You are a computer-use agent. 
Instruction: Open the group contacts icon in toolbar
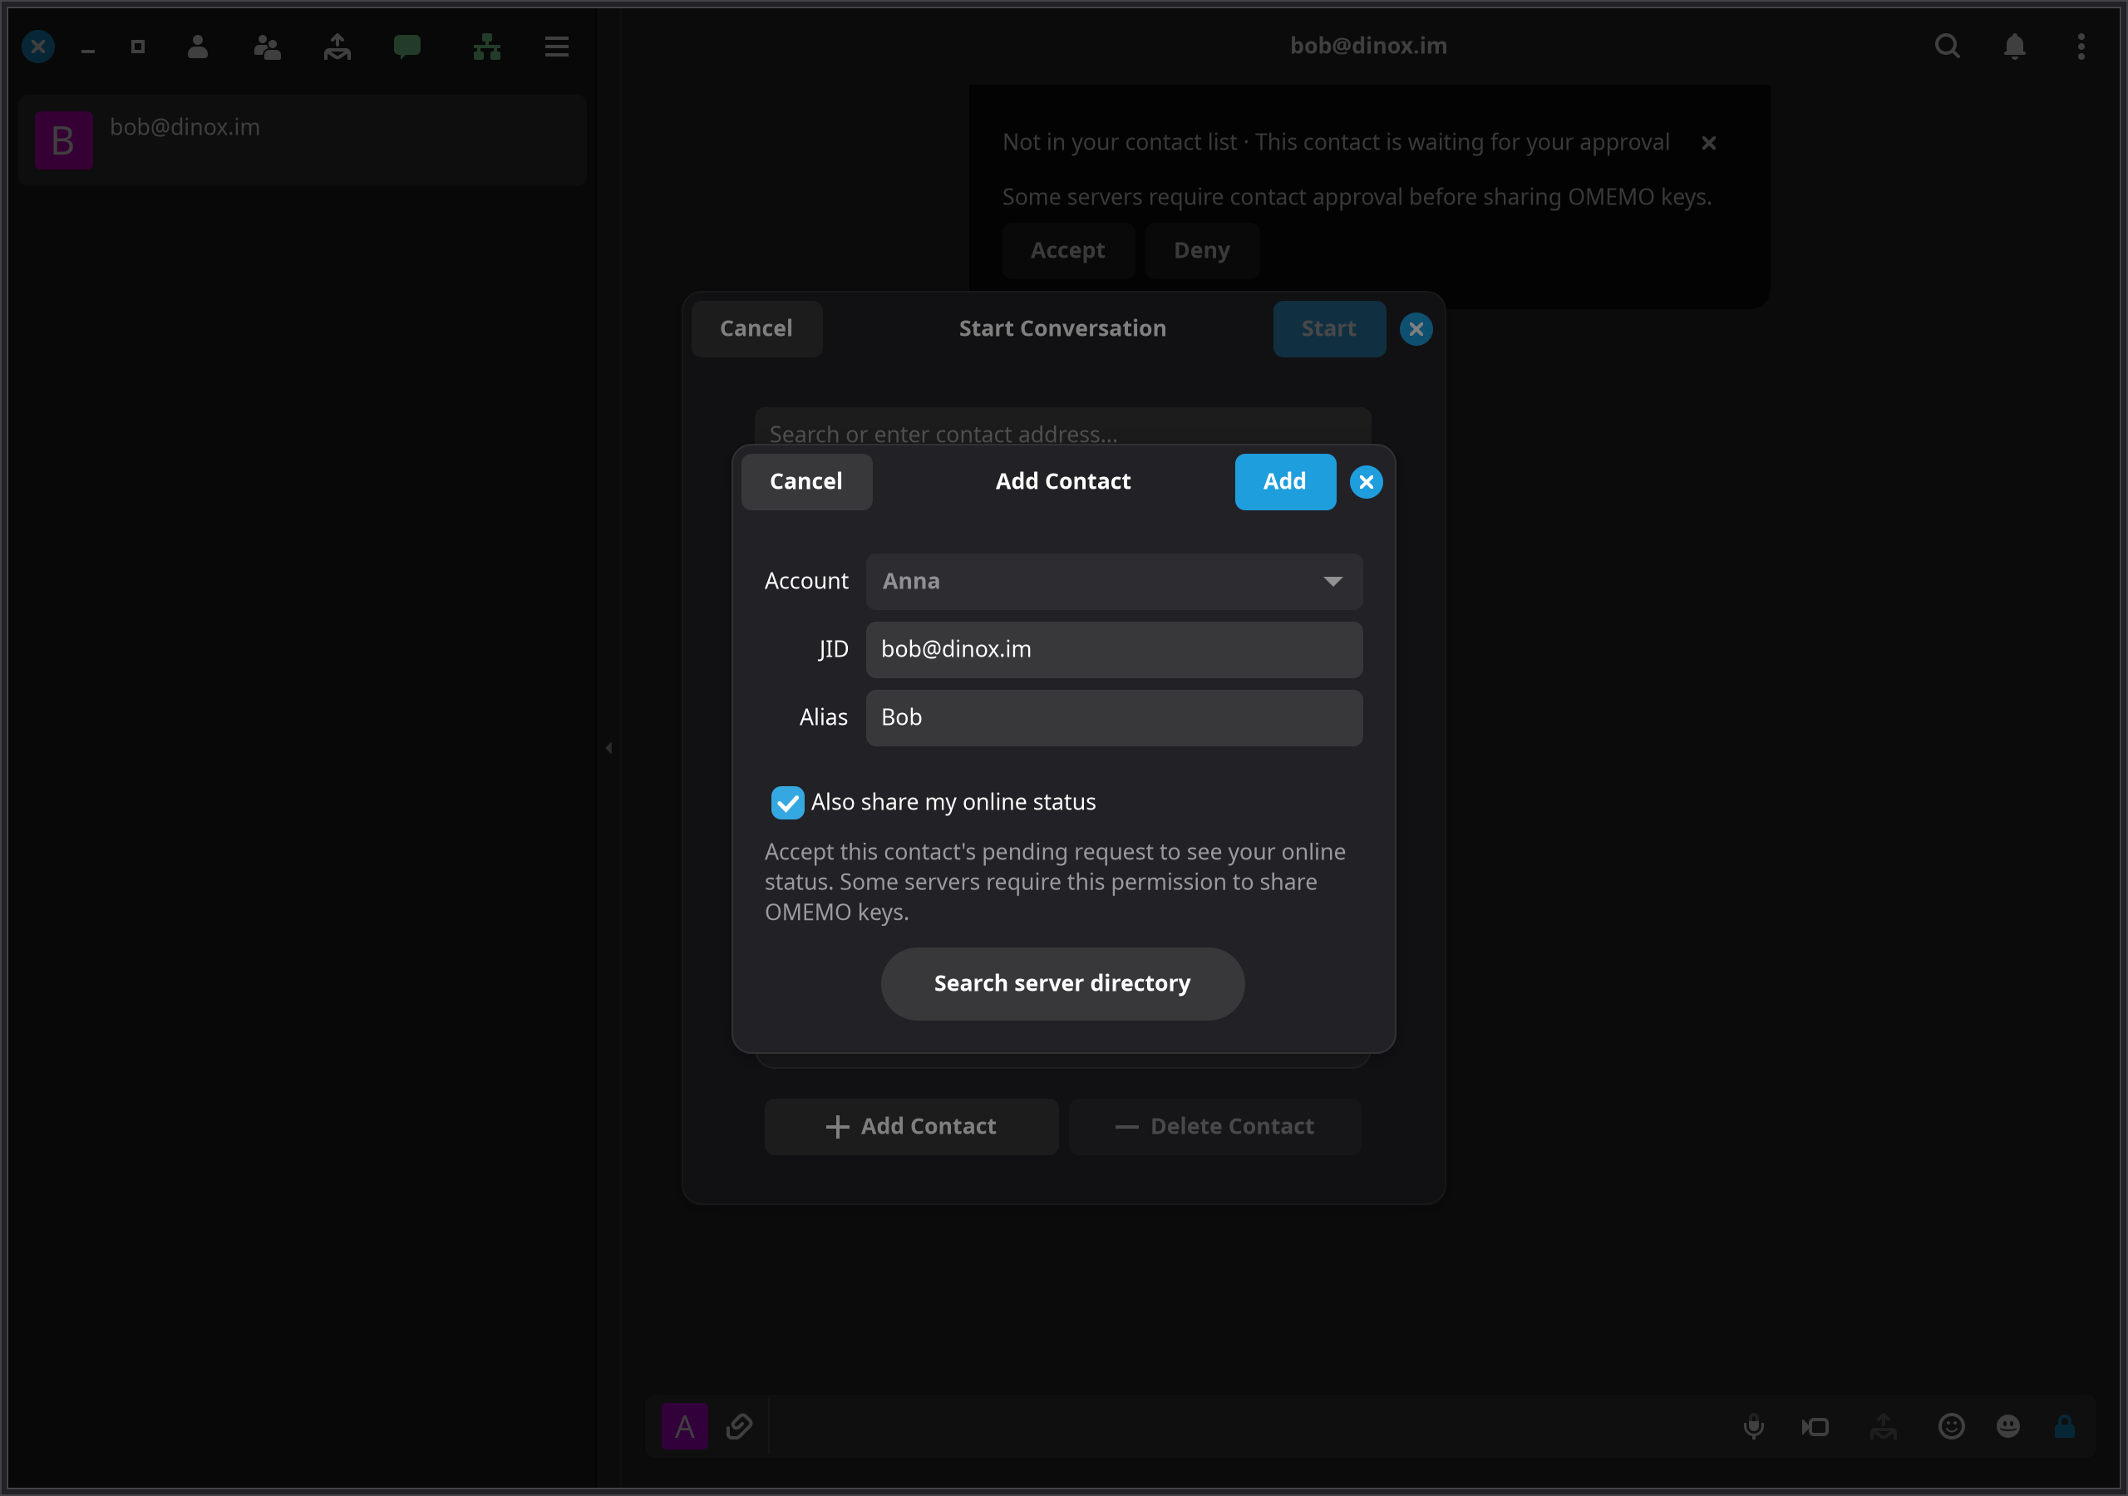(267, 47)
